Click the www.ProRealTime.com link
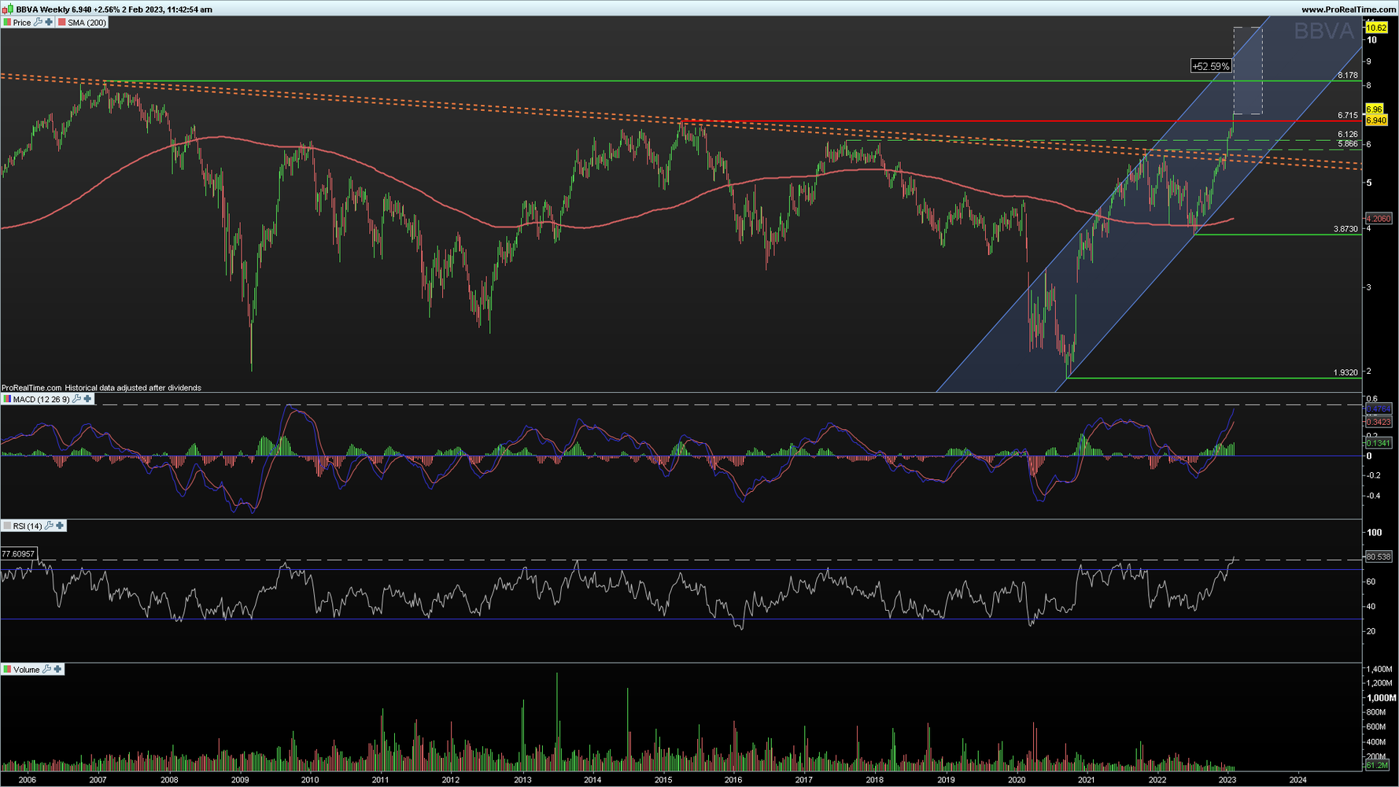Screen dimensions: 1399x787 (x=1349, y=9)
